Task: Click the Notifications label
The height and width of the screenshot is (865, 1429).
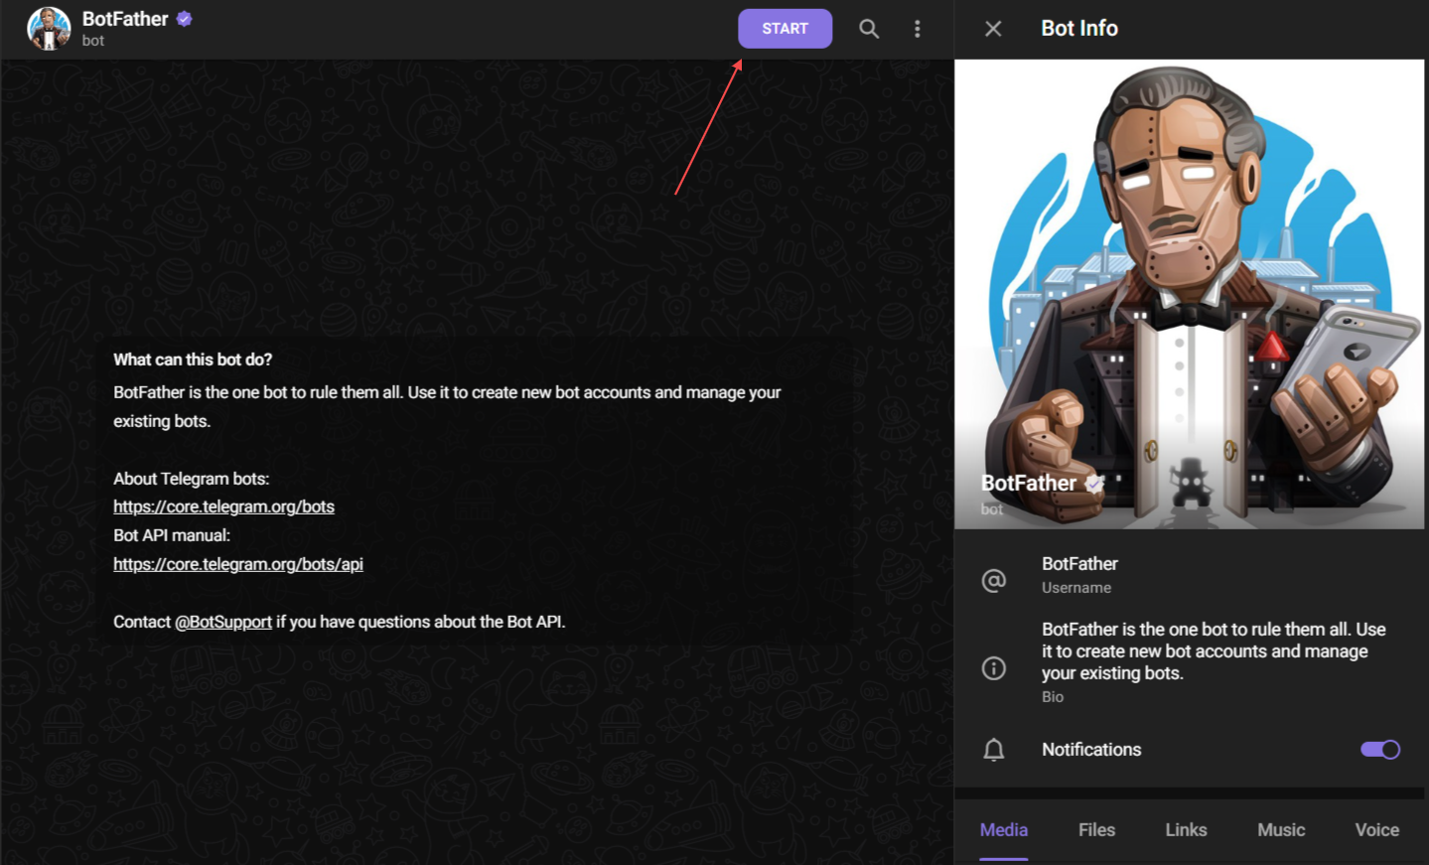Action: pos(1091,750)
